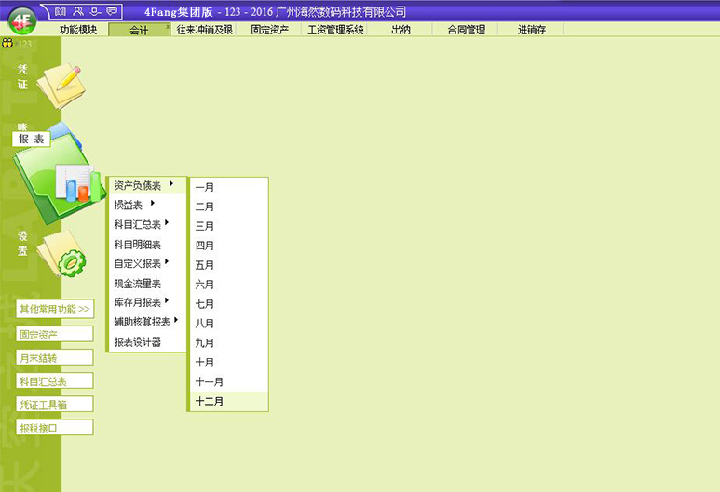Expand the 损益表 submenu

[x=132, y=205]
